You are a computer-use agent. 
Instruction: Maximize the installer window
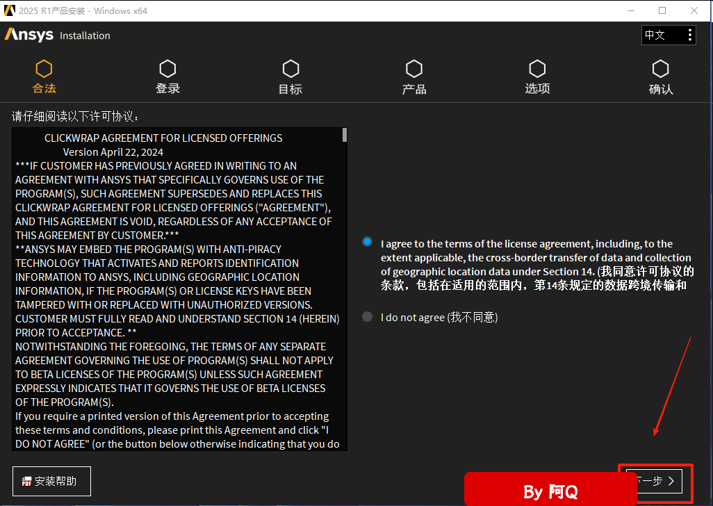(x=662, y=10)
